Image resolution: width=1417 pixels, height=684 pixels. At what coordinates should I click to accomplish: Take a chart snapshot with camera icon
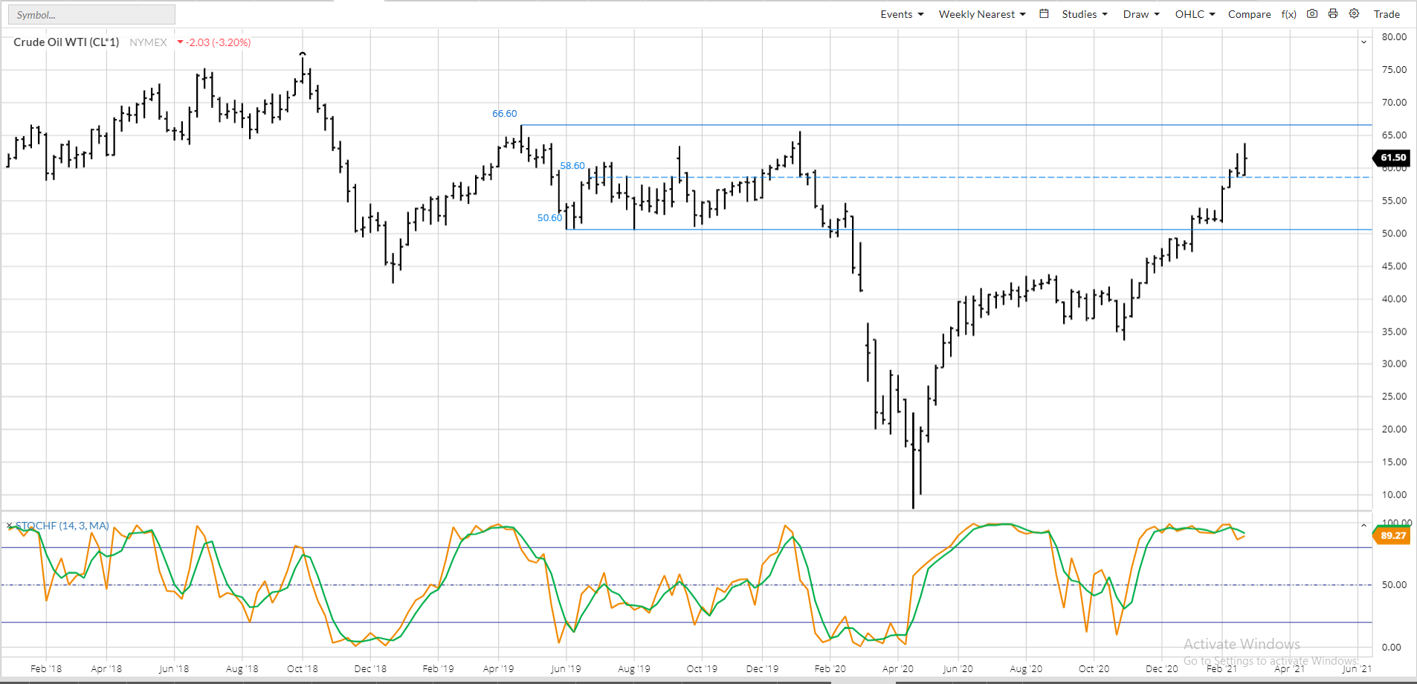pyautogui.click(x=1312, y=14)
